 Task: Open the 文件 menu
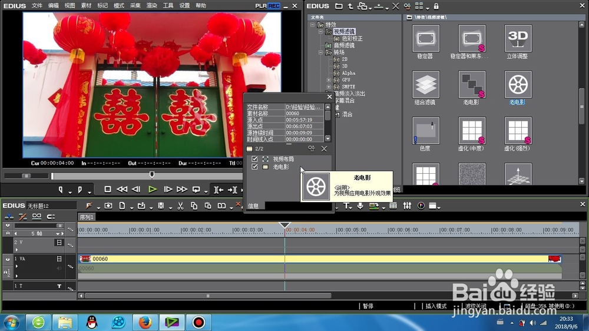(x=37, y=6)
